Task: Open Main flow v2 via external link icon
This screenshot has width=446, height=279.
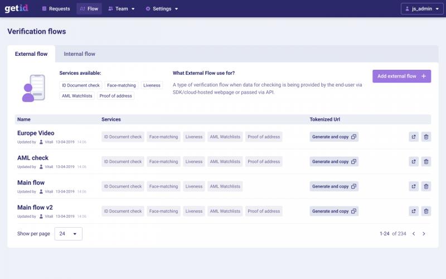Action: (414, 211)
